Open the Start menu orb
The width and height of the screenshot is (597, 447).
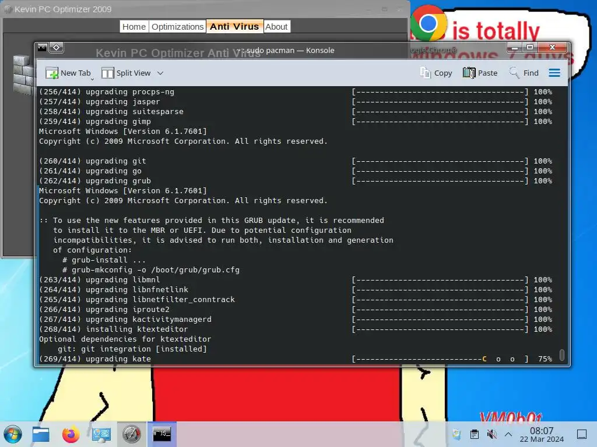13,434
